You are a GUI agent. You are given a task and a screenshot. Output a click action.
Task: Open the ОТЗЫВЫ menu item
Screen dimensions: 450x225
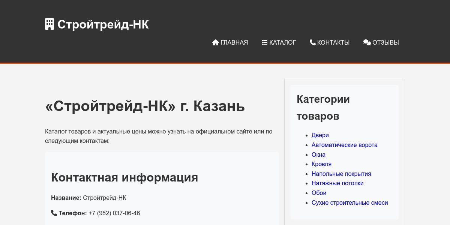pos(381,42)
